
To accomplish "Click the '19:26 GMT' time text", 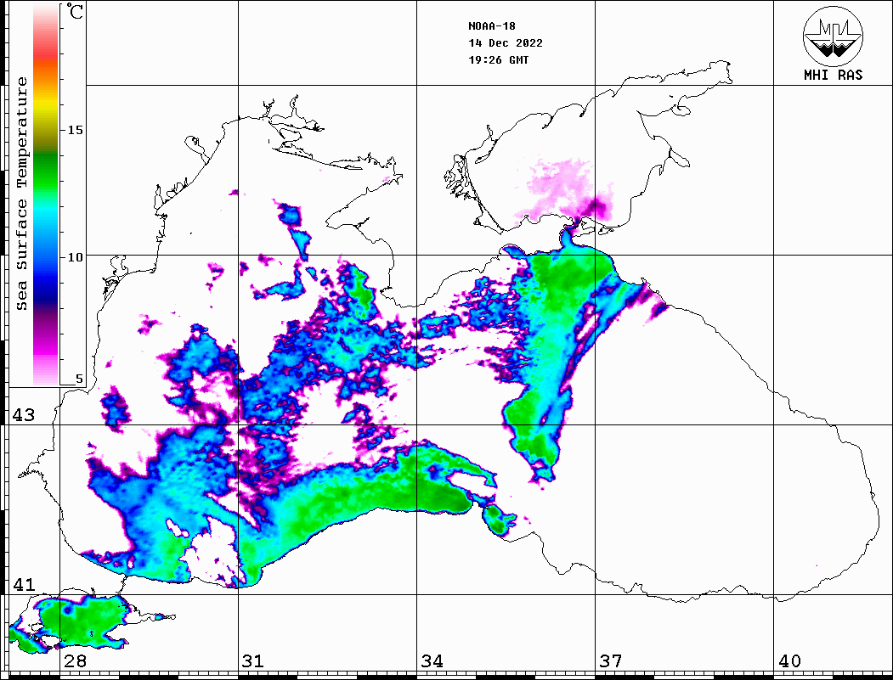I will point(499,60).
